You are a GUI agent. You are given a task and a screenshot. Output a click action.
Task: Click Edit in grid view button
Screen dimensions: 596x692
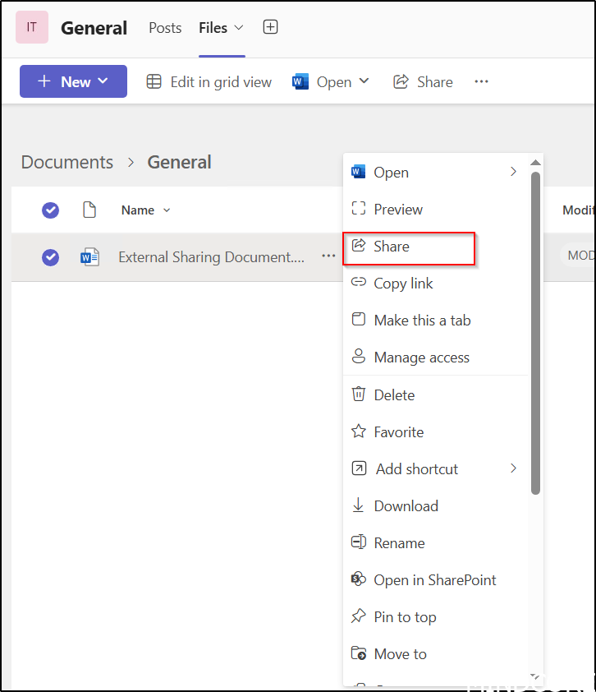tap(209, 81)
